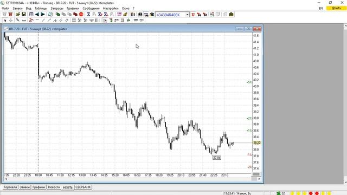Open the ? help menu

tap(133, 9)
